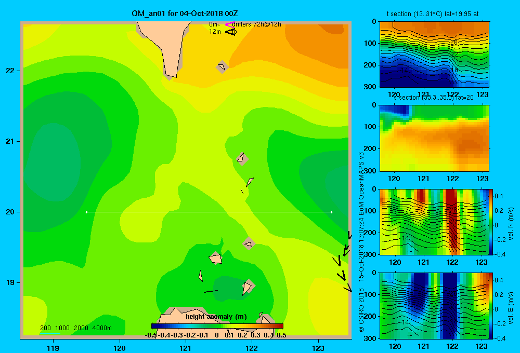Click the 'drifters 72h@12h' legend label
The image size is (520, 353).
257,24
